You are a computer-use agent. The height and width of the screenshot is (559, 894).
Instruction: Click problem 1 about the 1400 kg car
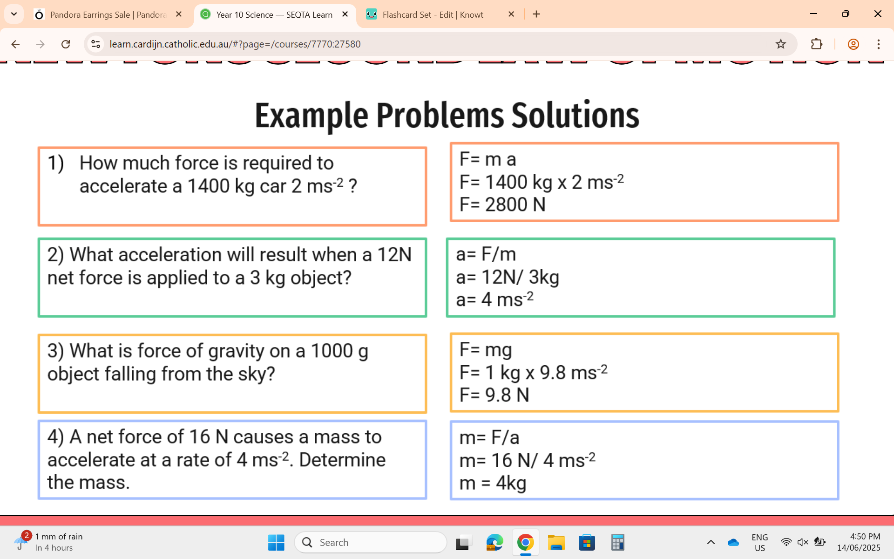pyautogui.click(x=232, y=186)
